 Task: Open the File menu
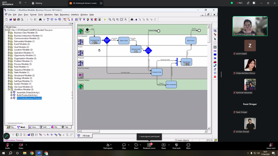[10, 15]
